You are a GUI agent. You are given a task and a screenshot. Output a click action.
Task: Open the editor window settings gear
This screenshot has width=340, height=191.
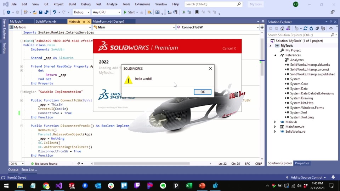click(x=263, y=22)
